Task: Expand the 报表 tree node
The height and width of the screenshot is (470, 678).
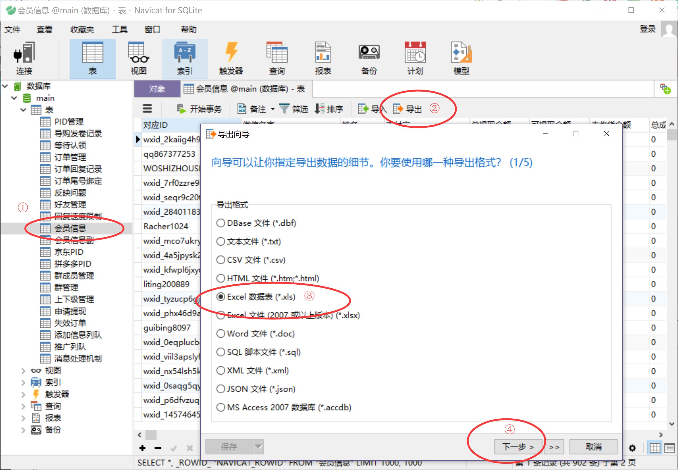Action: coord(23,418)
